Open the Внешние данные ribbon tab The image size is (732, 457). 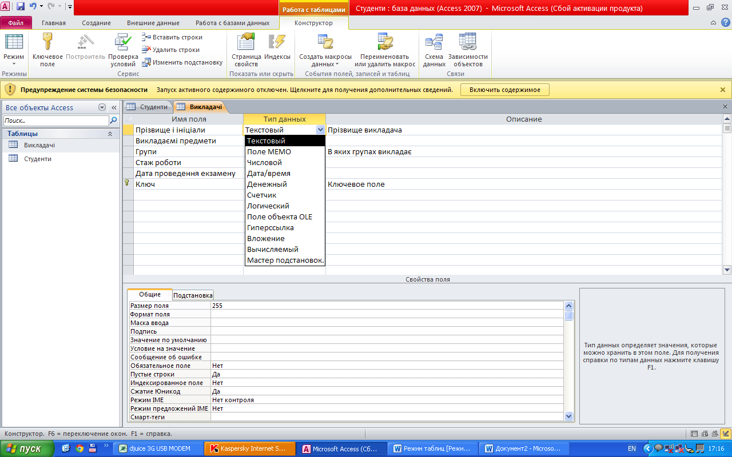[x=153, y=23]
